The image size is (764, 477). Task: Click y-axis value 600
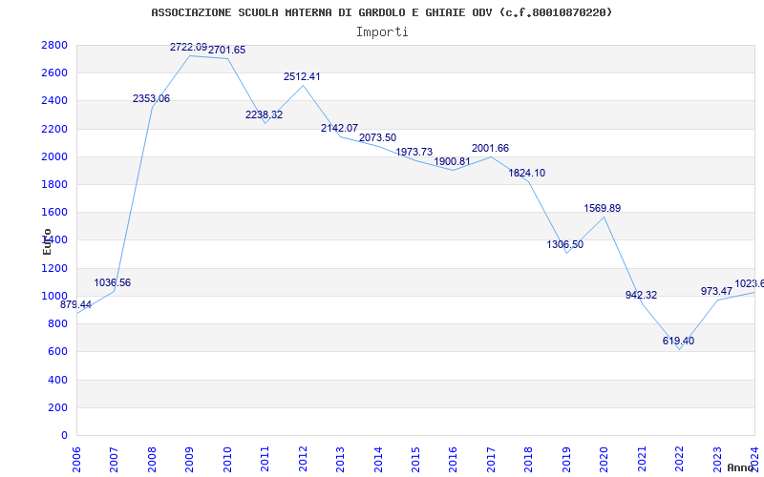[x=58, y=351]
